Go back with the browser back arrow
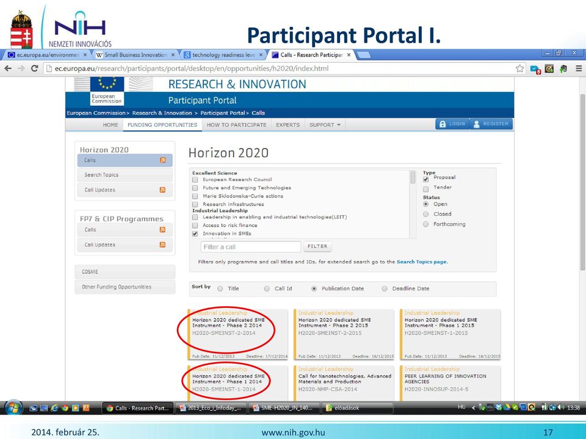 pyautogui.click(x=8, y=68)
